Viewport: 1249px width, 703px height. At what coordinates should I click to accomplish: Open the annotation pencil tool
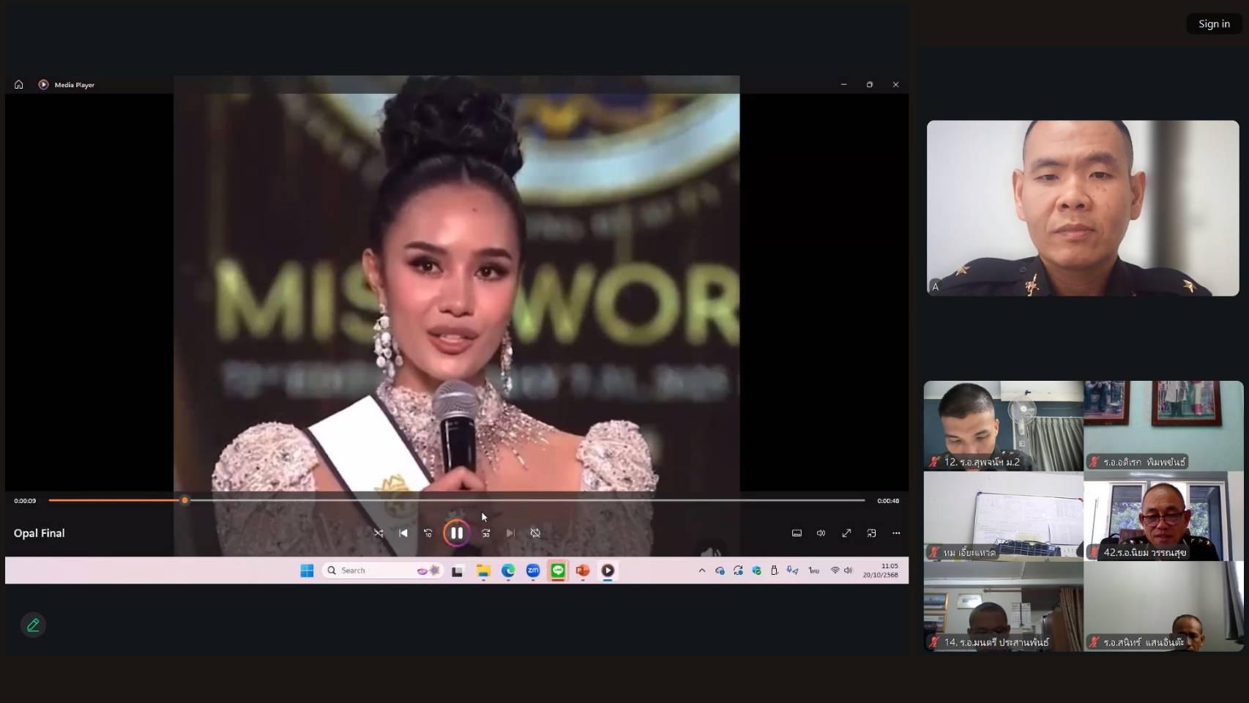point(33,625)
